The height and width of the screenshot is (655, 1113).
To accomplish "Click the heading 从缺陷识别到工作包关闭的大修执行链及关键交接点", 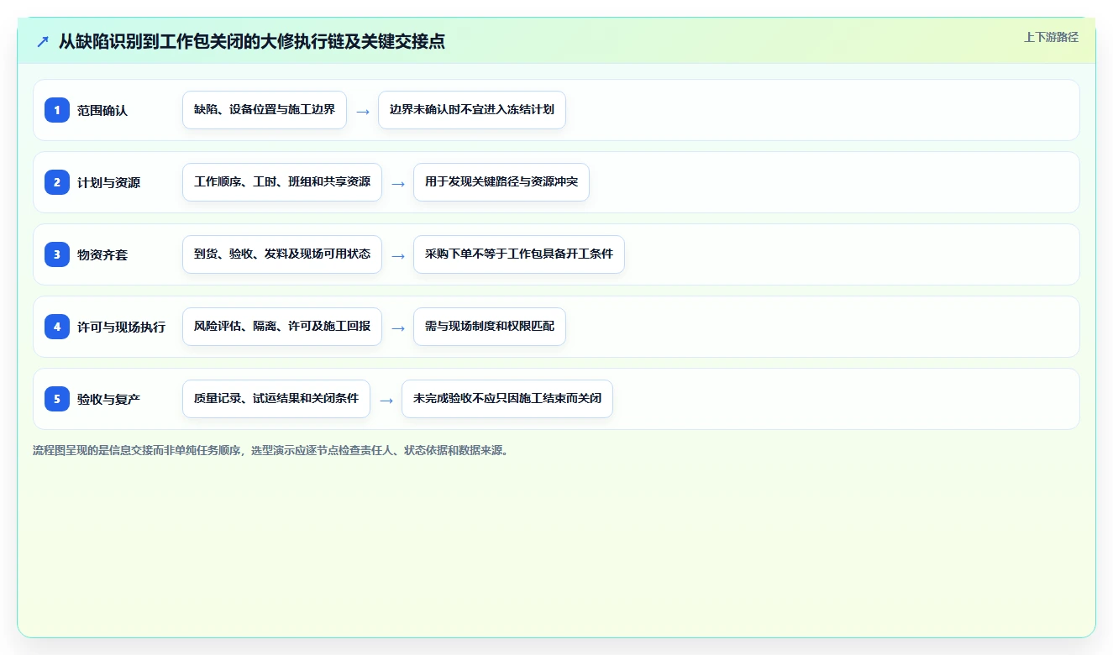I will [252, 41].
